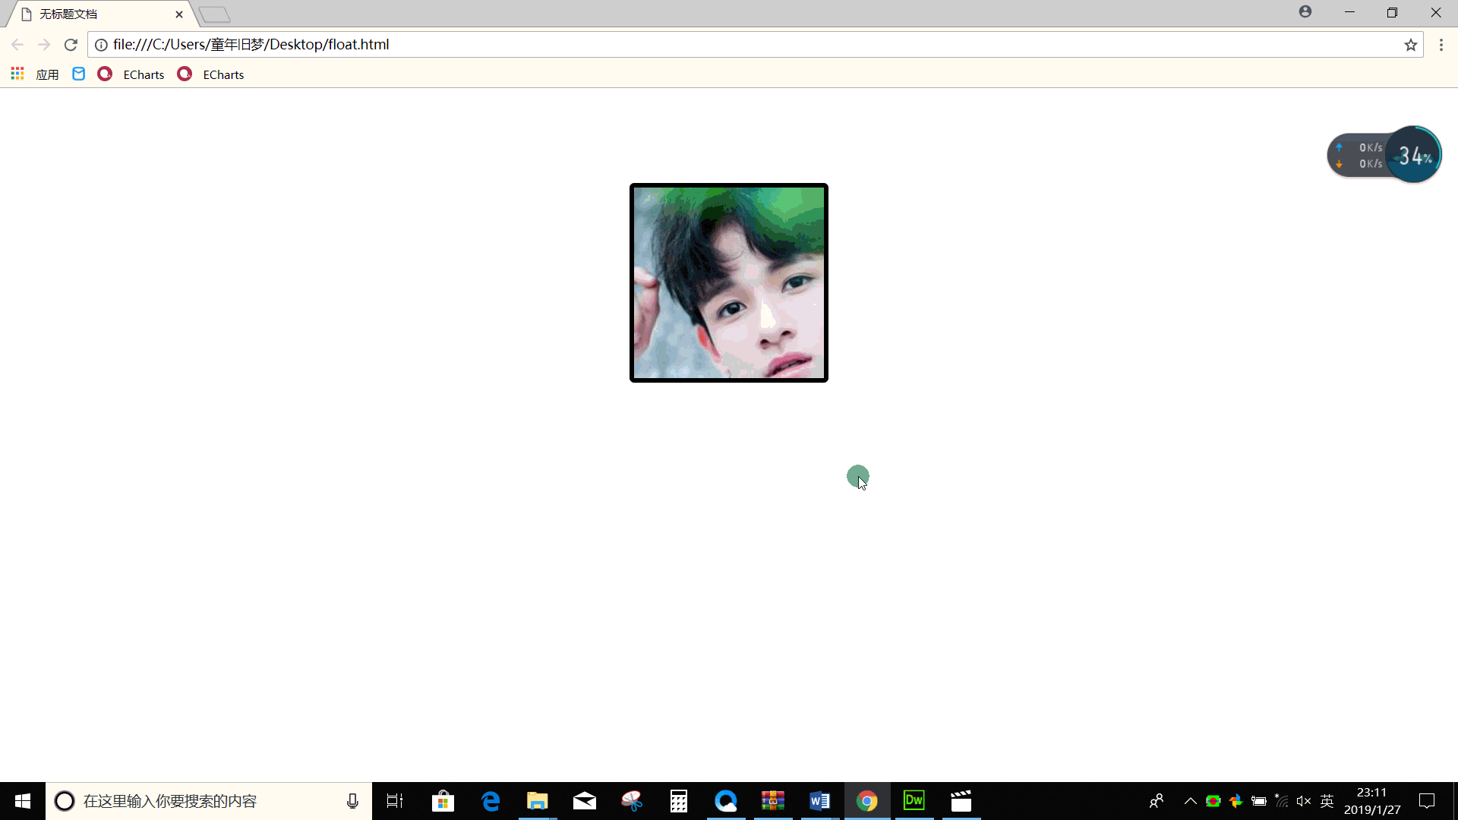The image size is (1458, 820).
Task: Open a new tab
Action: (x=215, y=14)
